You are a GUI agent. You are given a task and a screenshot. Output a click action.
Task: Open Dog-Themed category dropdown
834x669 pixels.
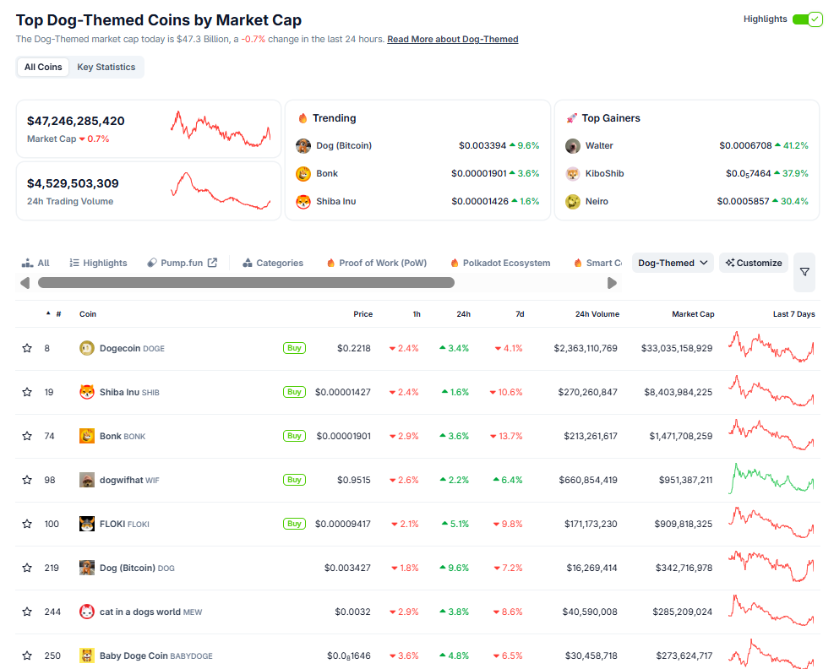click(x=673, y=263)
